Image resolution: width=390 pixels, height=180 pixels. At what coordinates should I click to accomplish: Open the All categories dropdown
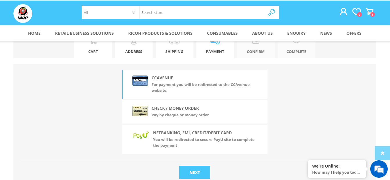[110, 12]
